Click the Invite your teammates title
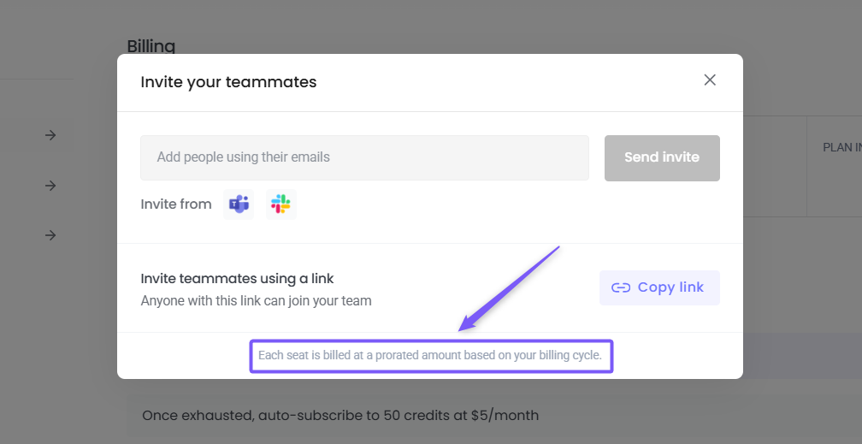This screenshot has height=444, width=862. (x=228, y=82)
